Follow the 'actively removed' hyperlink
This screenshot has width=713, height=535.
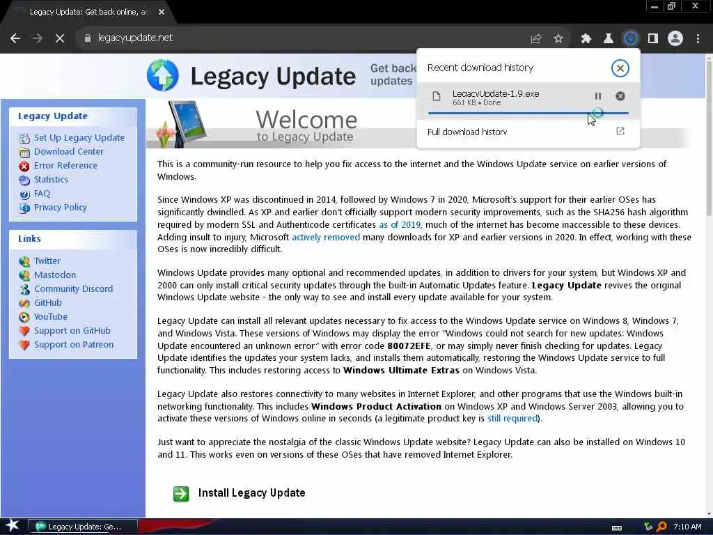coord(326,237)
